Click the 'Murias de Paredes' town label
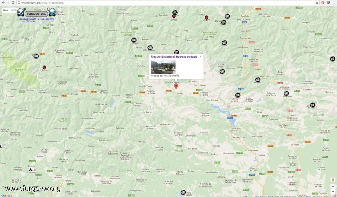Image resolution: width=337 pixels, height=197 pixels. coord(151,127)
